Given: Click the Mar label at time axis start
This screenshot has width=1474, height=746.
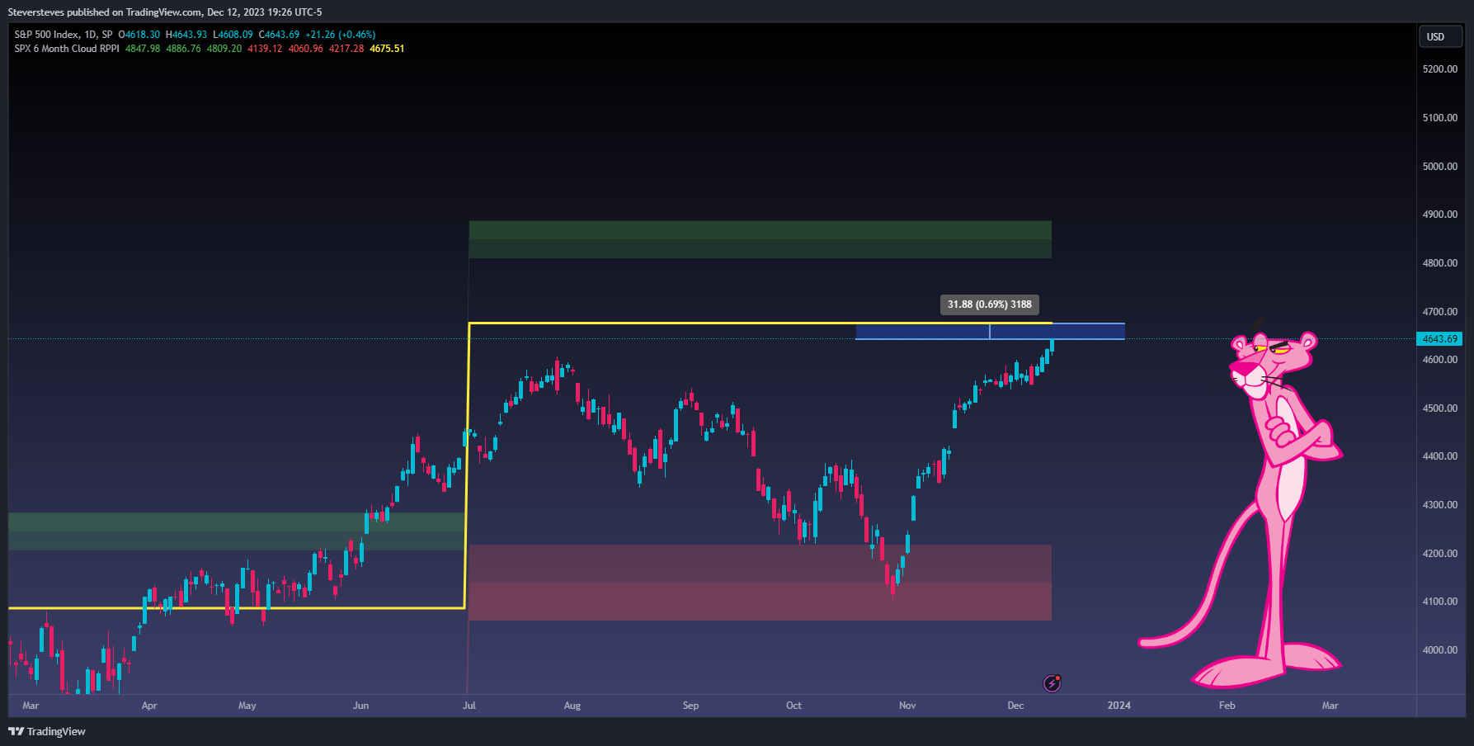Looking at the screenshot, I should point(31,706).
